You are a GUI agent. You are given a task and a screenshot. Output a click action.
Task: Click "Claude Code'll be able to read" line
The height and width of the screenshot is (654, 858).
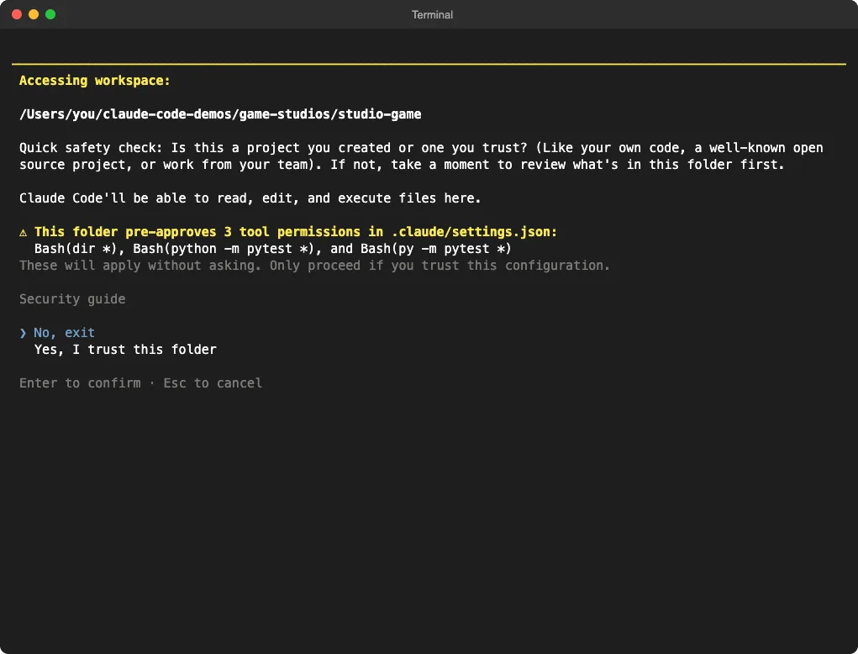[x=250, y=198]
